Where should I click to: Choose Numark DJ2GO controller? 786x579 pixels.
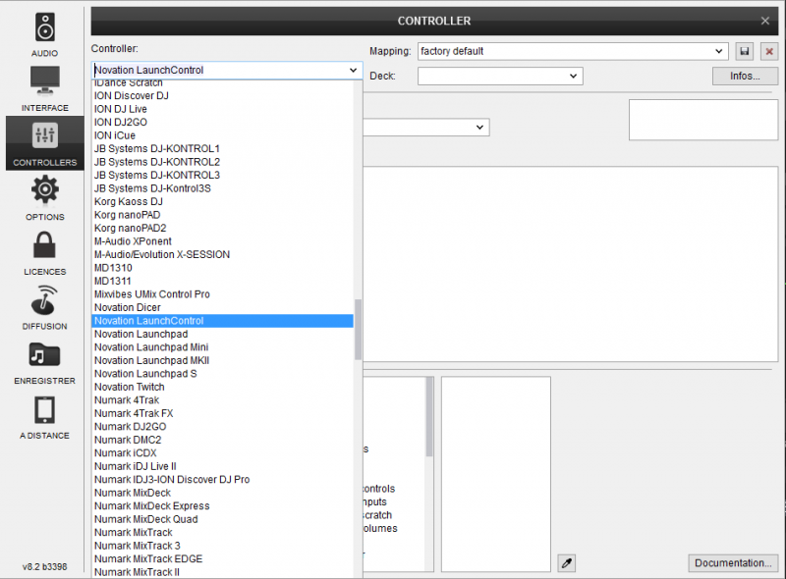point(223,427)
